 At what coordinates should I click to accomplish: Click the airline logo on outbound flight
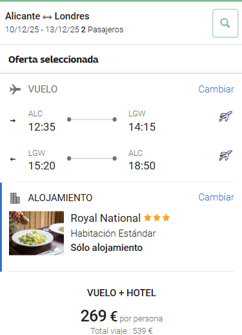(x=226, y=116)
